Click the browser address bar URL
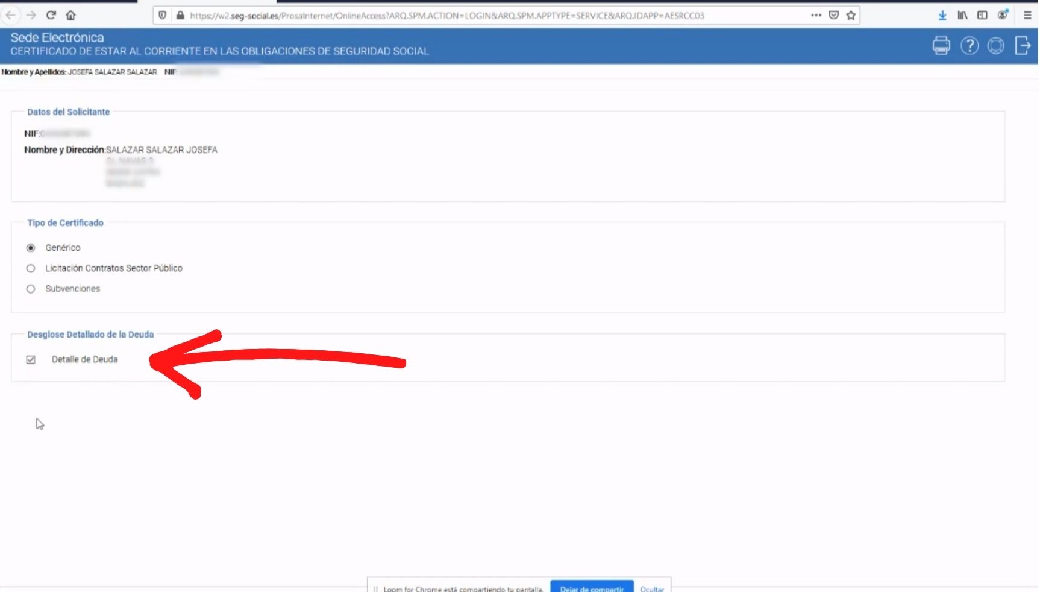 pos(446,16)
